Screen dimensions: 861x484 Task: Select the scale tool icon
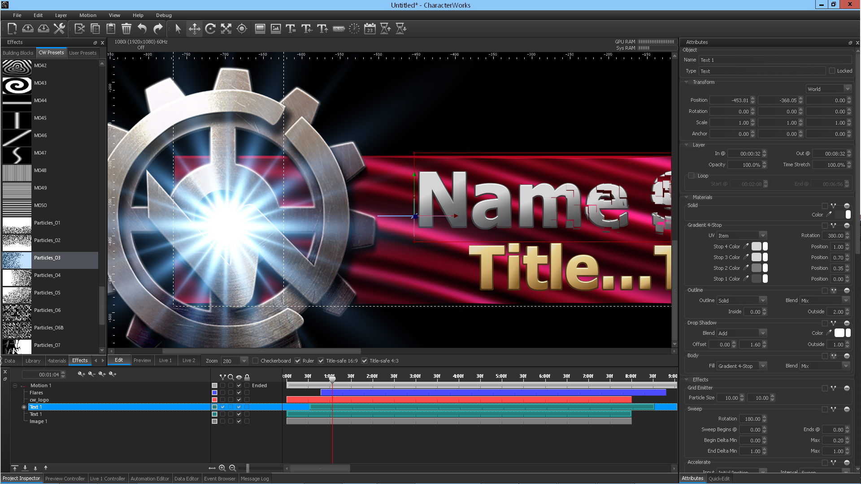click(226, 29)
